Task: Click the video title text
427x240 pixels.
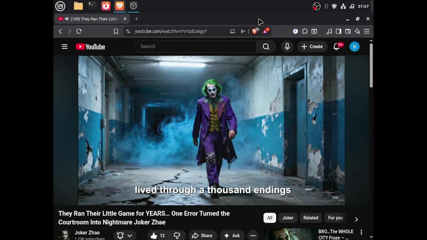Action: coord(144,218)
